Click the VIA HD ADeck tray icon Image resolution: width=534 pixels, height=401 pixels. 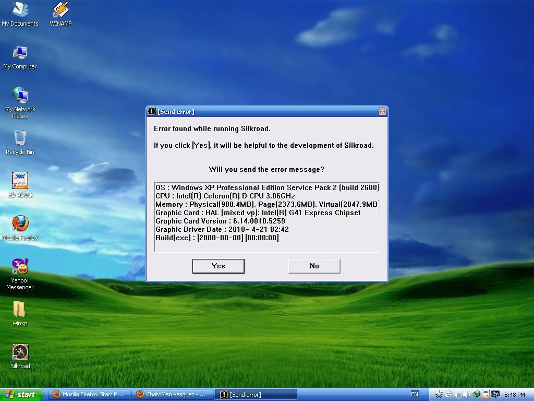click(x=486, y=394)
